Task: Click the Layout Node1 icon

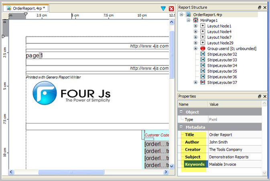Action: [203, 26]
